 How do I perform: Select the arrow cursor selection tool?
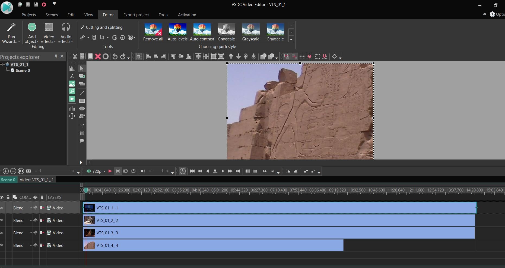[82, 68]
